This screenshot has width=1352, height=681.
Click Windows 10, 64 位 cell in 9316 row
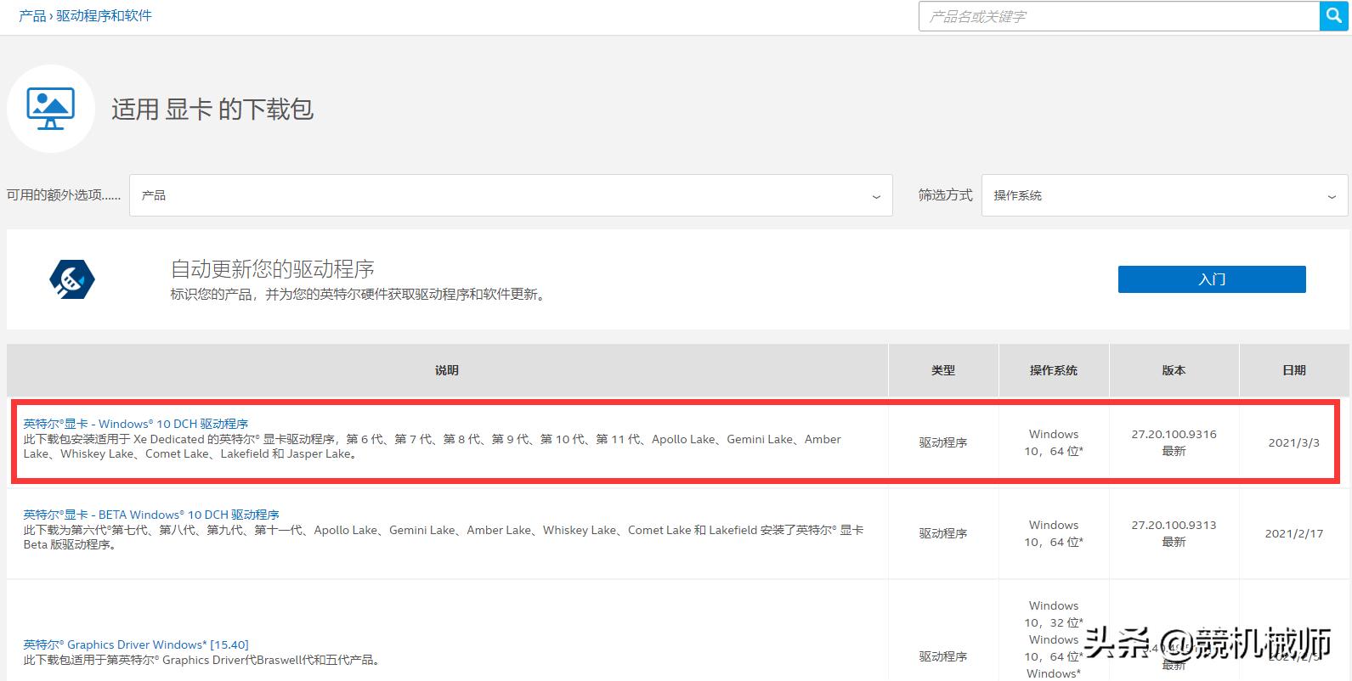coord(1054,442)
